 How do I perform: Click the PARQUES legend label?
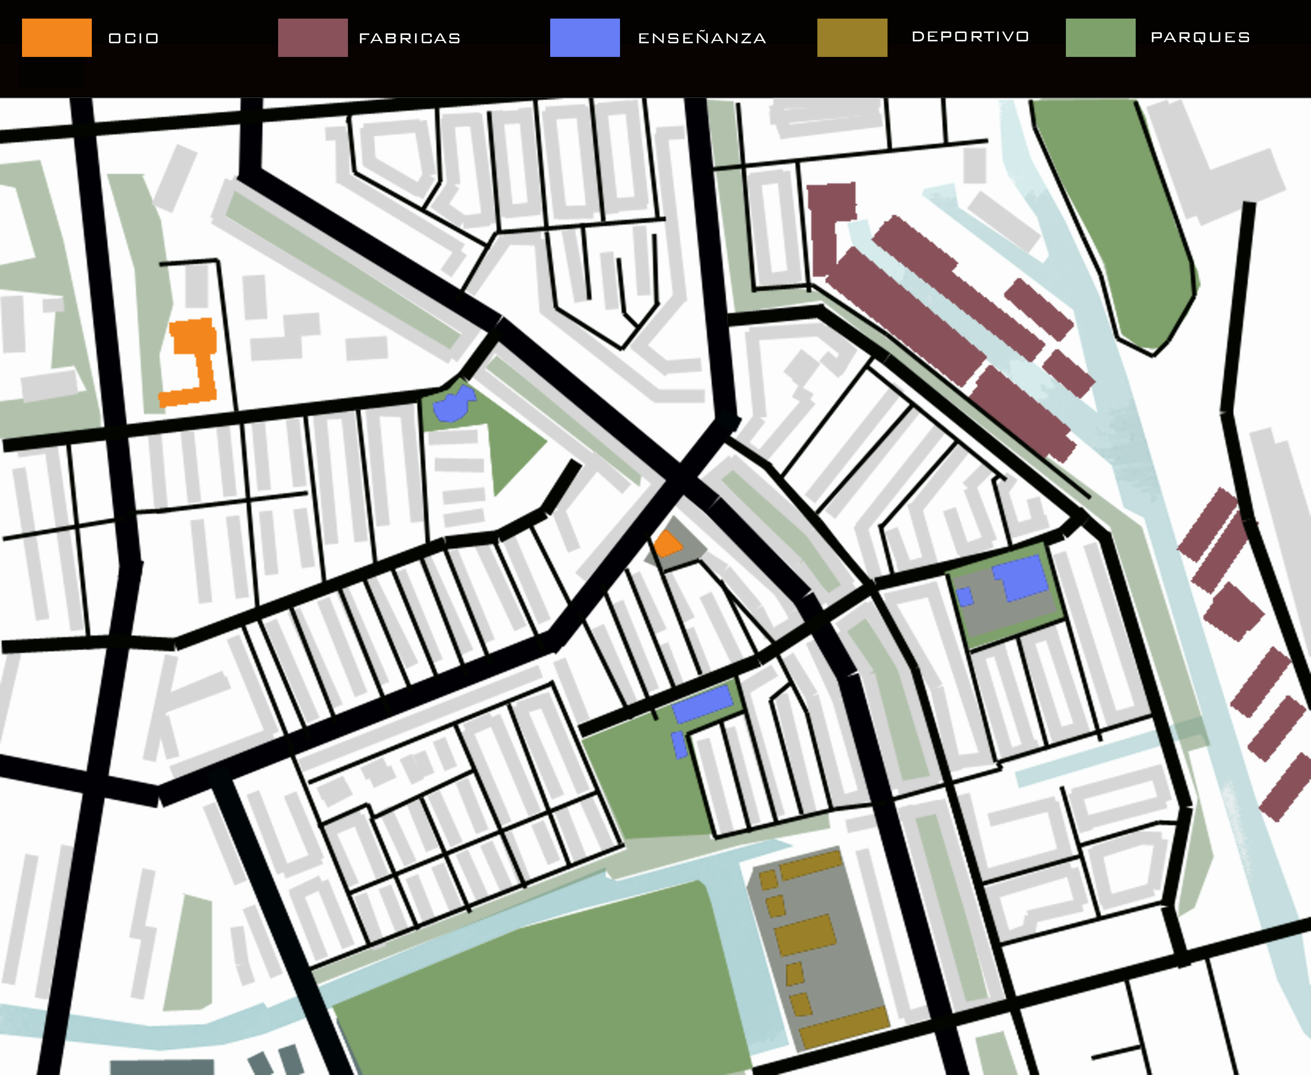(x=1200, y=37)
